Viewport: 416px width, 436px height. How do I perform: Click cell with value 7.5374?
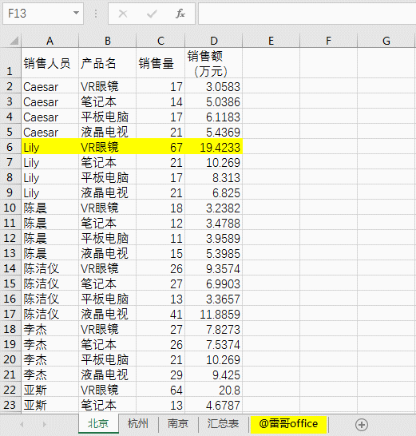coord(214,344)
